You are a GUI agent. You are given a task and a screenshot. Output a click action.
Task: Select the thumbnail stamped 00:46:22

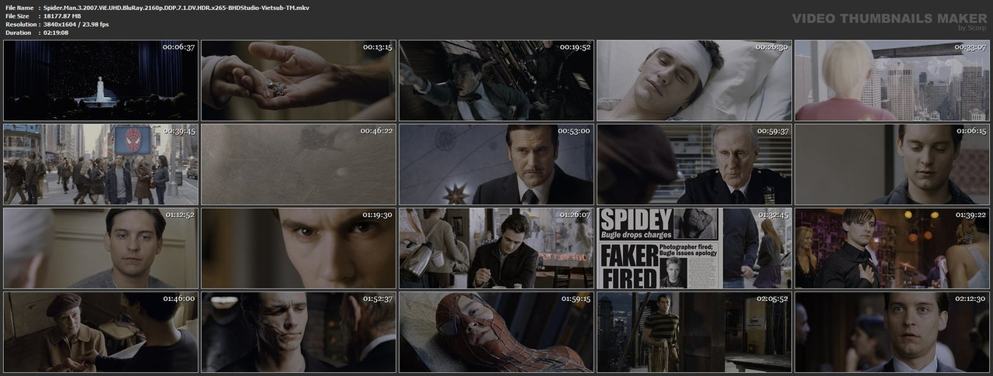[299, 164]
